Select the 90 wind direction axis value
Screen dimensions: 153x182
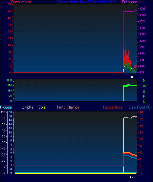click(x=10, y=96)
